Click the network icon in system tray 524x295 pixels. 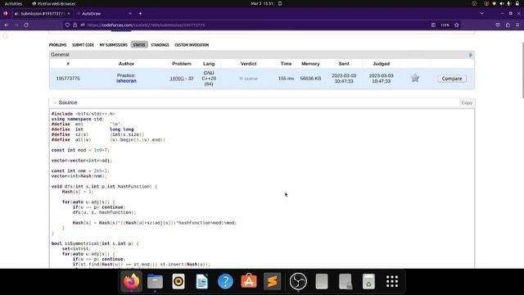click(494, 3)
